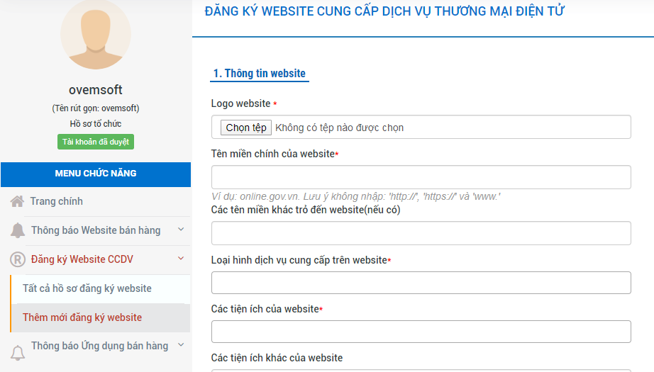Click the Tên rút gọn: ovemsoft text

[96, 108]
